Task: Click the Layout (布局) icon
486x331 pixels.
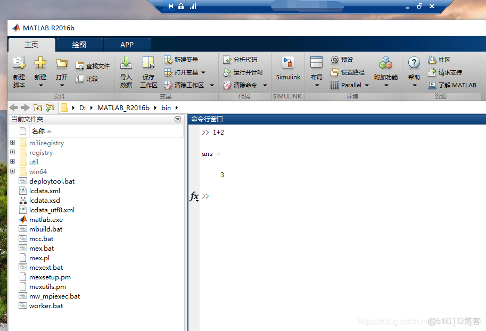Action: [x=316, y=63]
